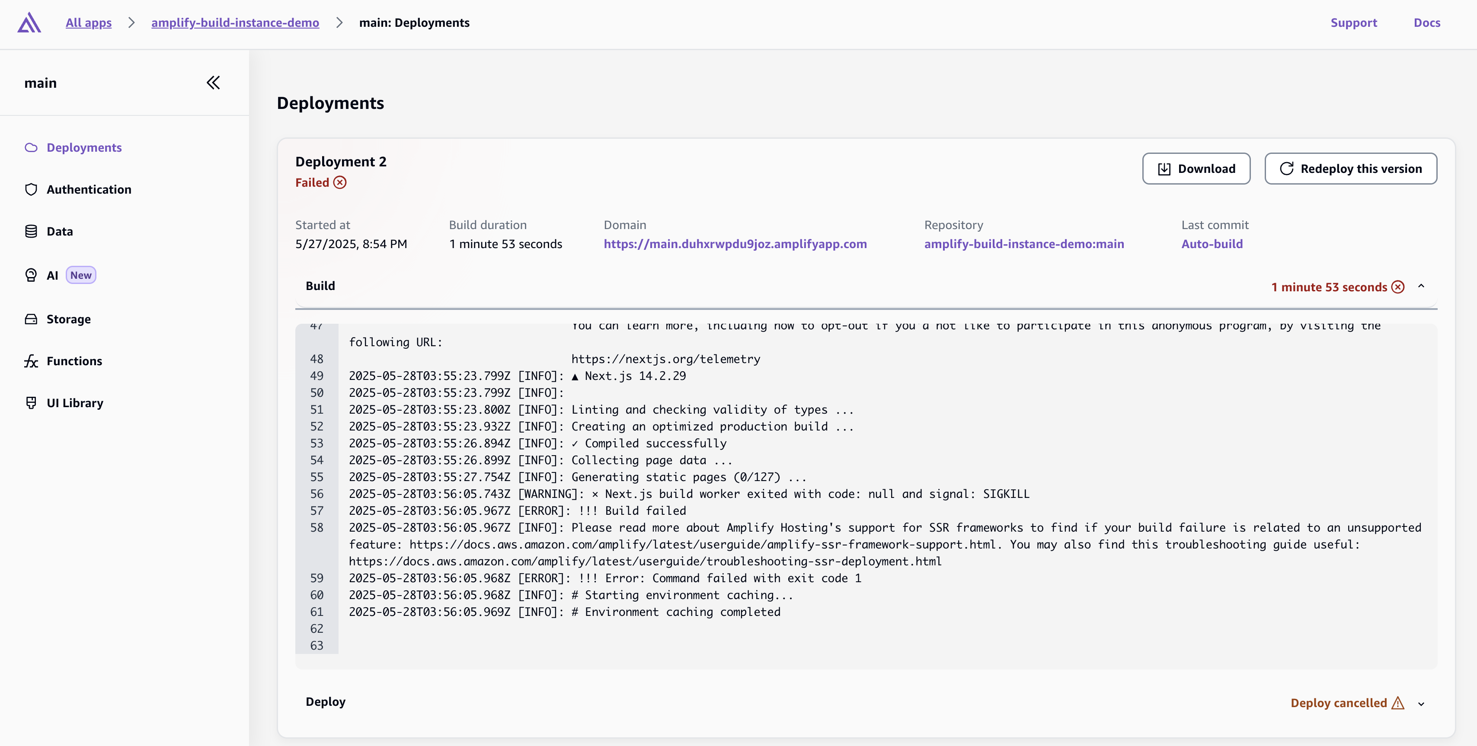Open the amplify-build-instance-demo:main repository link
This screenshot has width=1477, height=746.
coord(1023,244)
